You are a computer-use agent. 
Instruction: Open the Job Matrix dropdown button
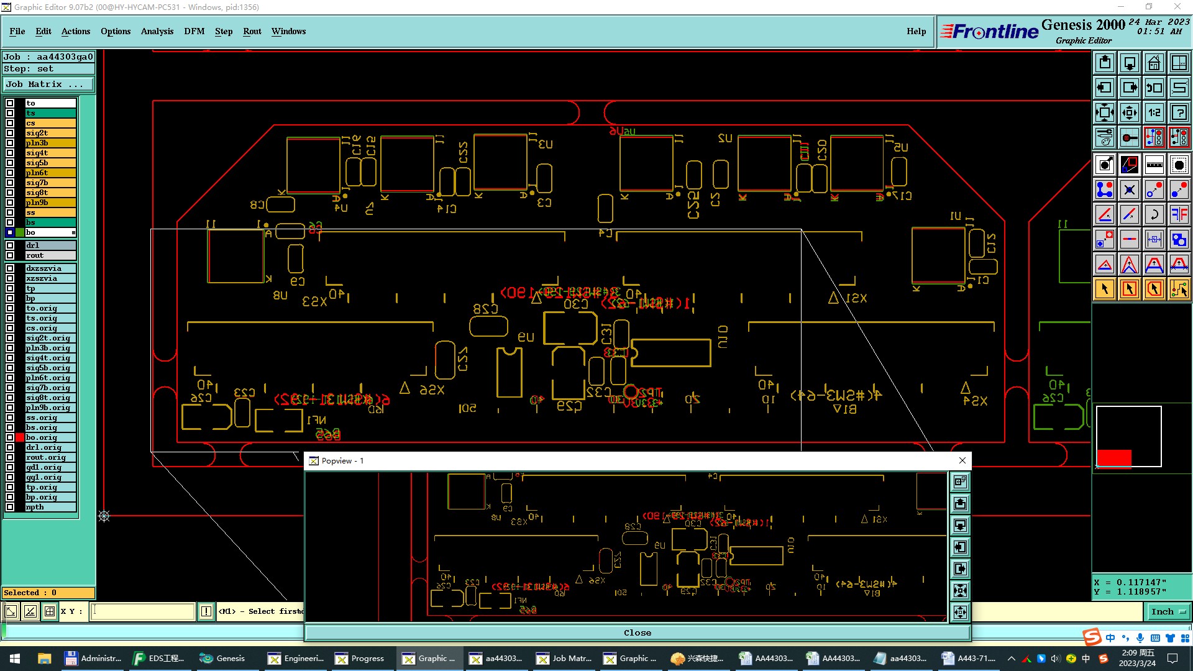(48, 84)
